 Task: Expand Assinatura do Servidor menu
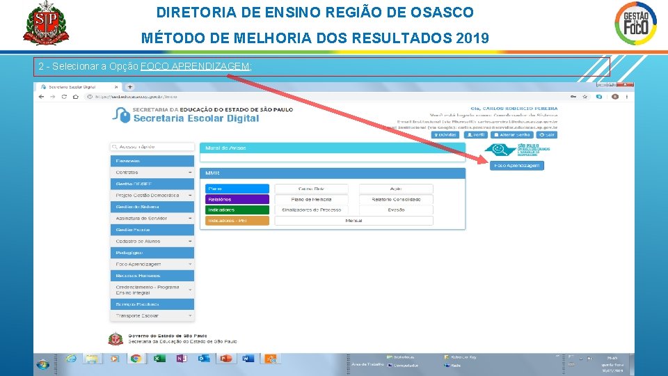point(152,218)
